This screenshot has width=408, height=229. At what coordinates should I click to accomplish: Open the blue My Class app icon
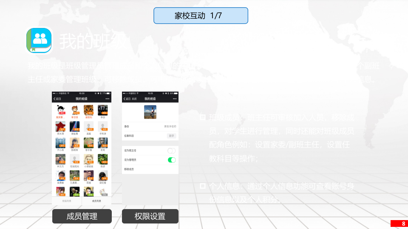tap(39, 41)
